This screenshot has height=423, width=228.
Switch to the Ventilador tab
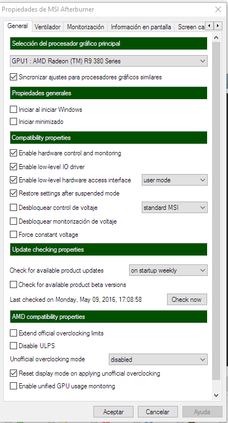(48, 27)
